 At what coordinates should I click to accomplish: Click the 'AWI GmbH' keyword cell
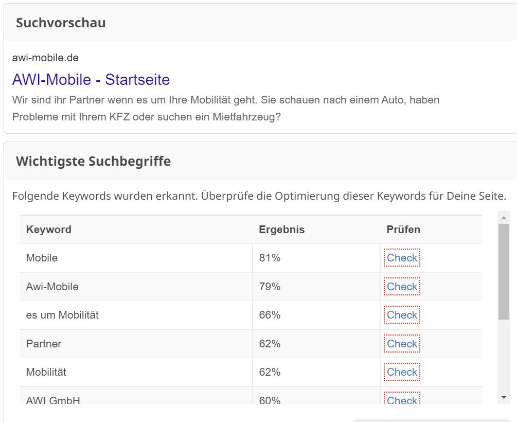point(136,396)
